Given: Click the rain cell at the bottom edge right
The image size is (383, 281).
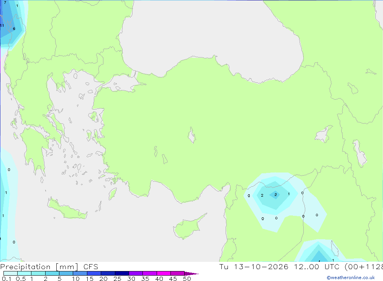Looking at the screenshot, I should [319, 252].
